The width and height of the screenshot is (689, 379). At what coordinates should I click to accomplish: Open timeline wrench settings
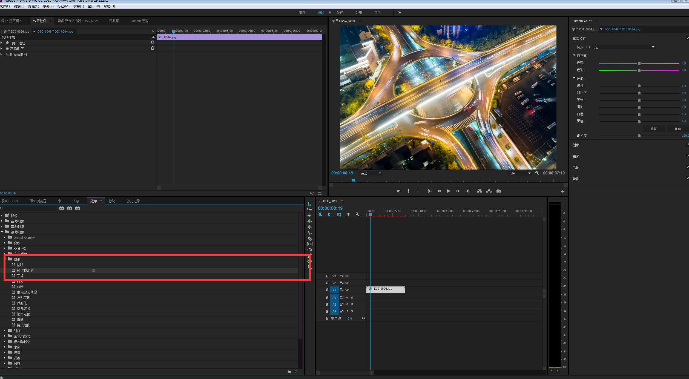point(357,215)
